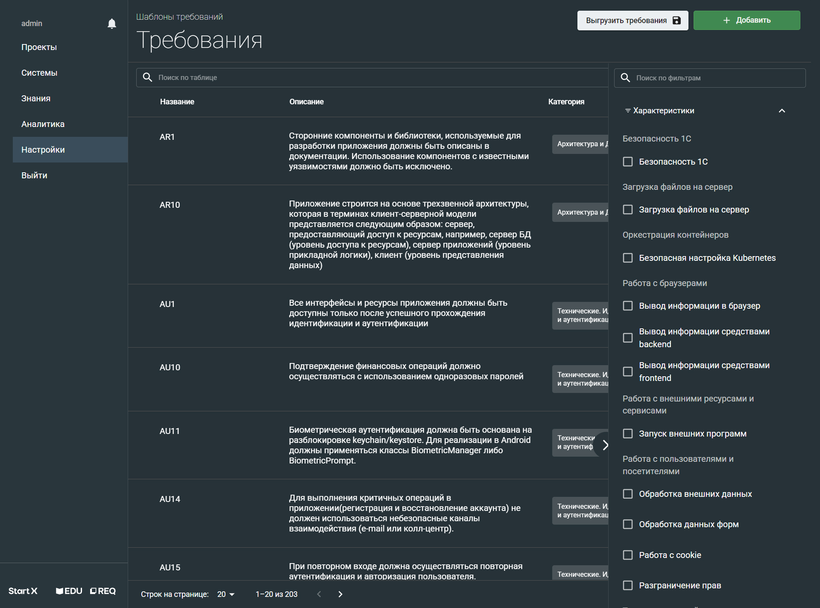This screenshot has width=820, height=608.
Task: Open the REQ logo link
Action: (103, 591)
